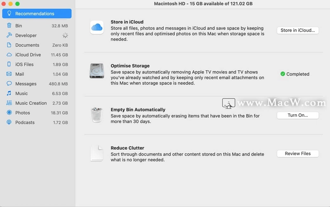Viewport: 330px width, 207px height.
Task: Click the 11.45 GB size value
Action: (59, 55)
